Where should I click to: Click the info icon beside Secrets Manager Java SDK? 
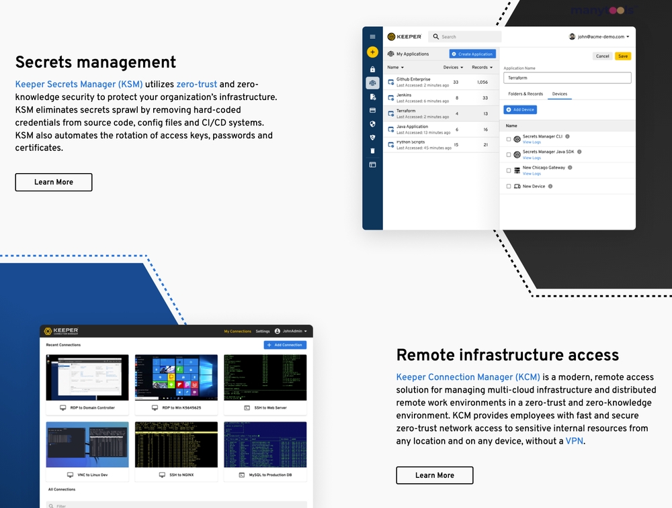[x=579, y=152]
